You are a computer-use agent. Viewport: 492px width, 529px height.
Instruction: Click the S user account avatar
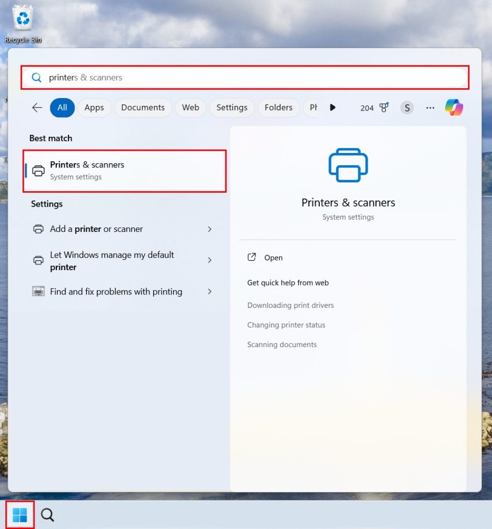[407, 107]
